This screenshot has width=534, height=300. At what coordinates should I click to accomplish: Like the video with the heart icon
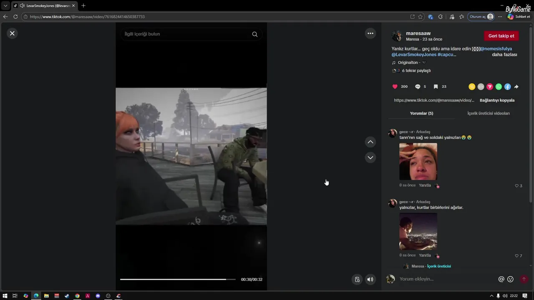(395, 87)
